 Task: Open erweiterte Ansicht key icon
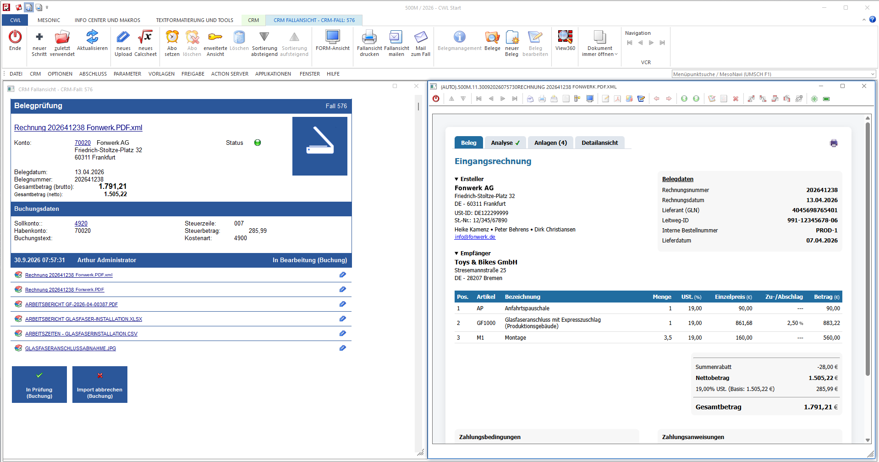pyautogui.click(x=215, y=37)
